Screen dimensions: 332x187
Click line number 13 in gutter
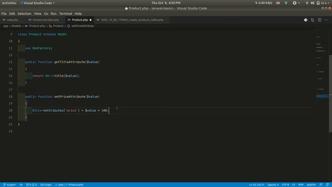pyautogui.click(x=10, y=62)
